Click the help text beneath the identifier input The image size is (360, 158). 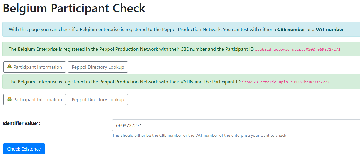199,135
